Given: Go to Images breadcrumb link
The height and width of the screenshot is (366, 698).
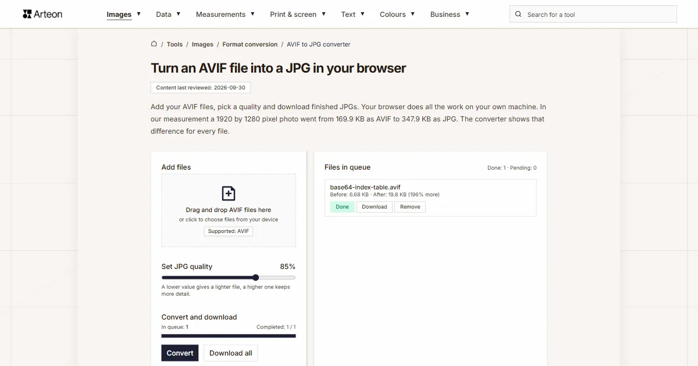Looking at the screenshot, I should click(202, 44).
